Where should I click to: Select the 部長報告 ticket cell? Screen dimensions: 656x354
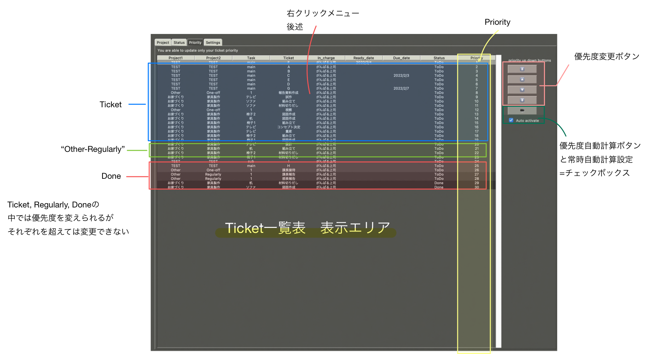click(x=289, y=179)
